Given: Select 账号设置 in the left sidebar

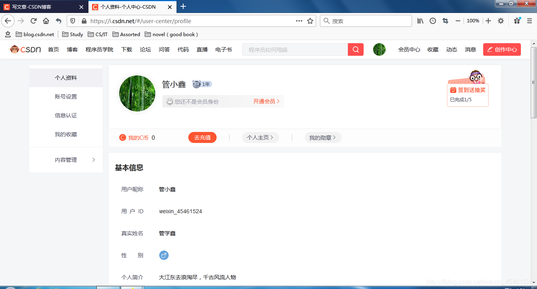Looking at the screenshot, I should 66,97.
